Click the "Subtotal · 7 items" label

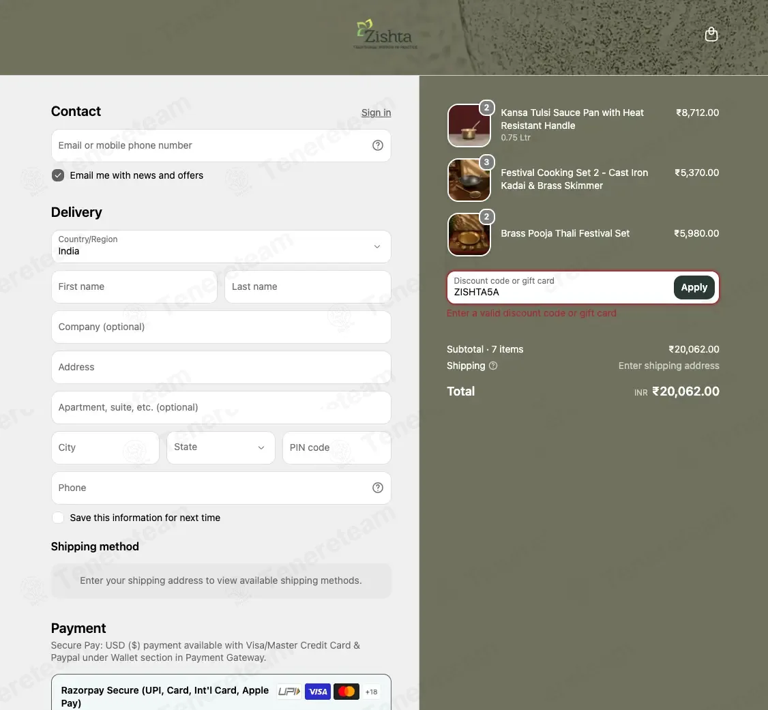(x=485, y=349)
